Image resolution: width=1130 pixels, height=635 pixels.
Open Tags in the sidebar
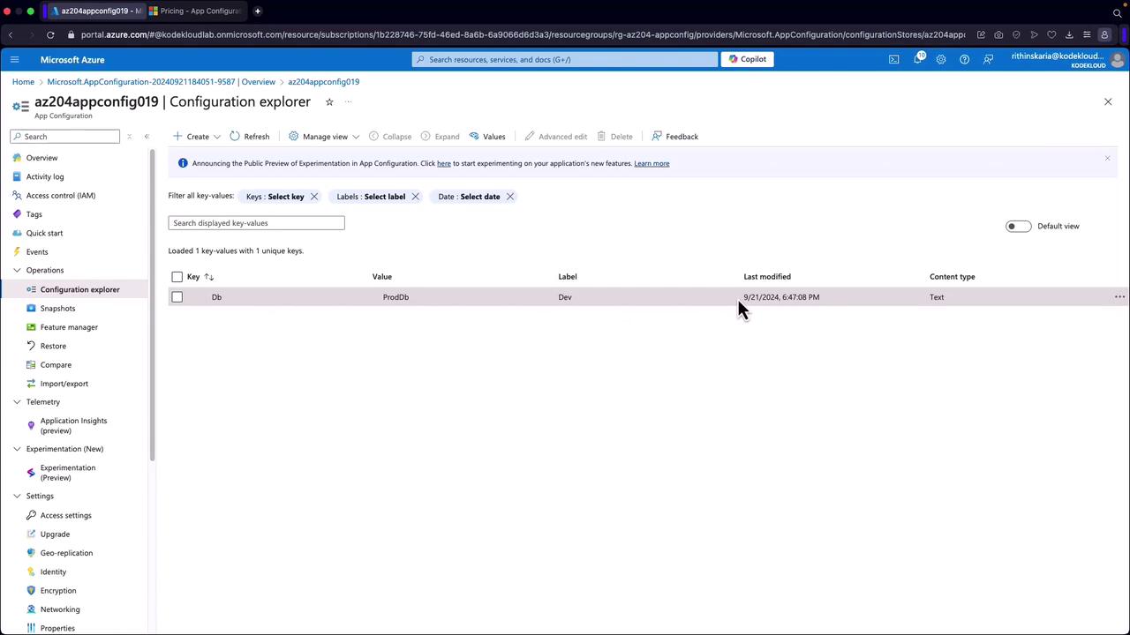34,214
